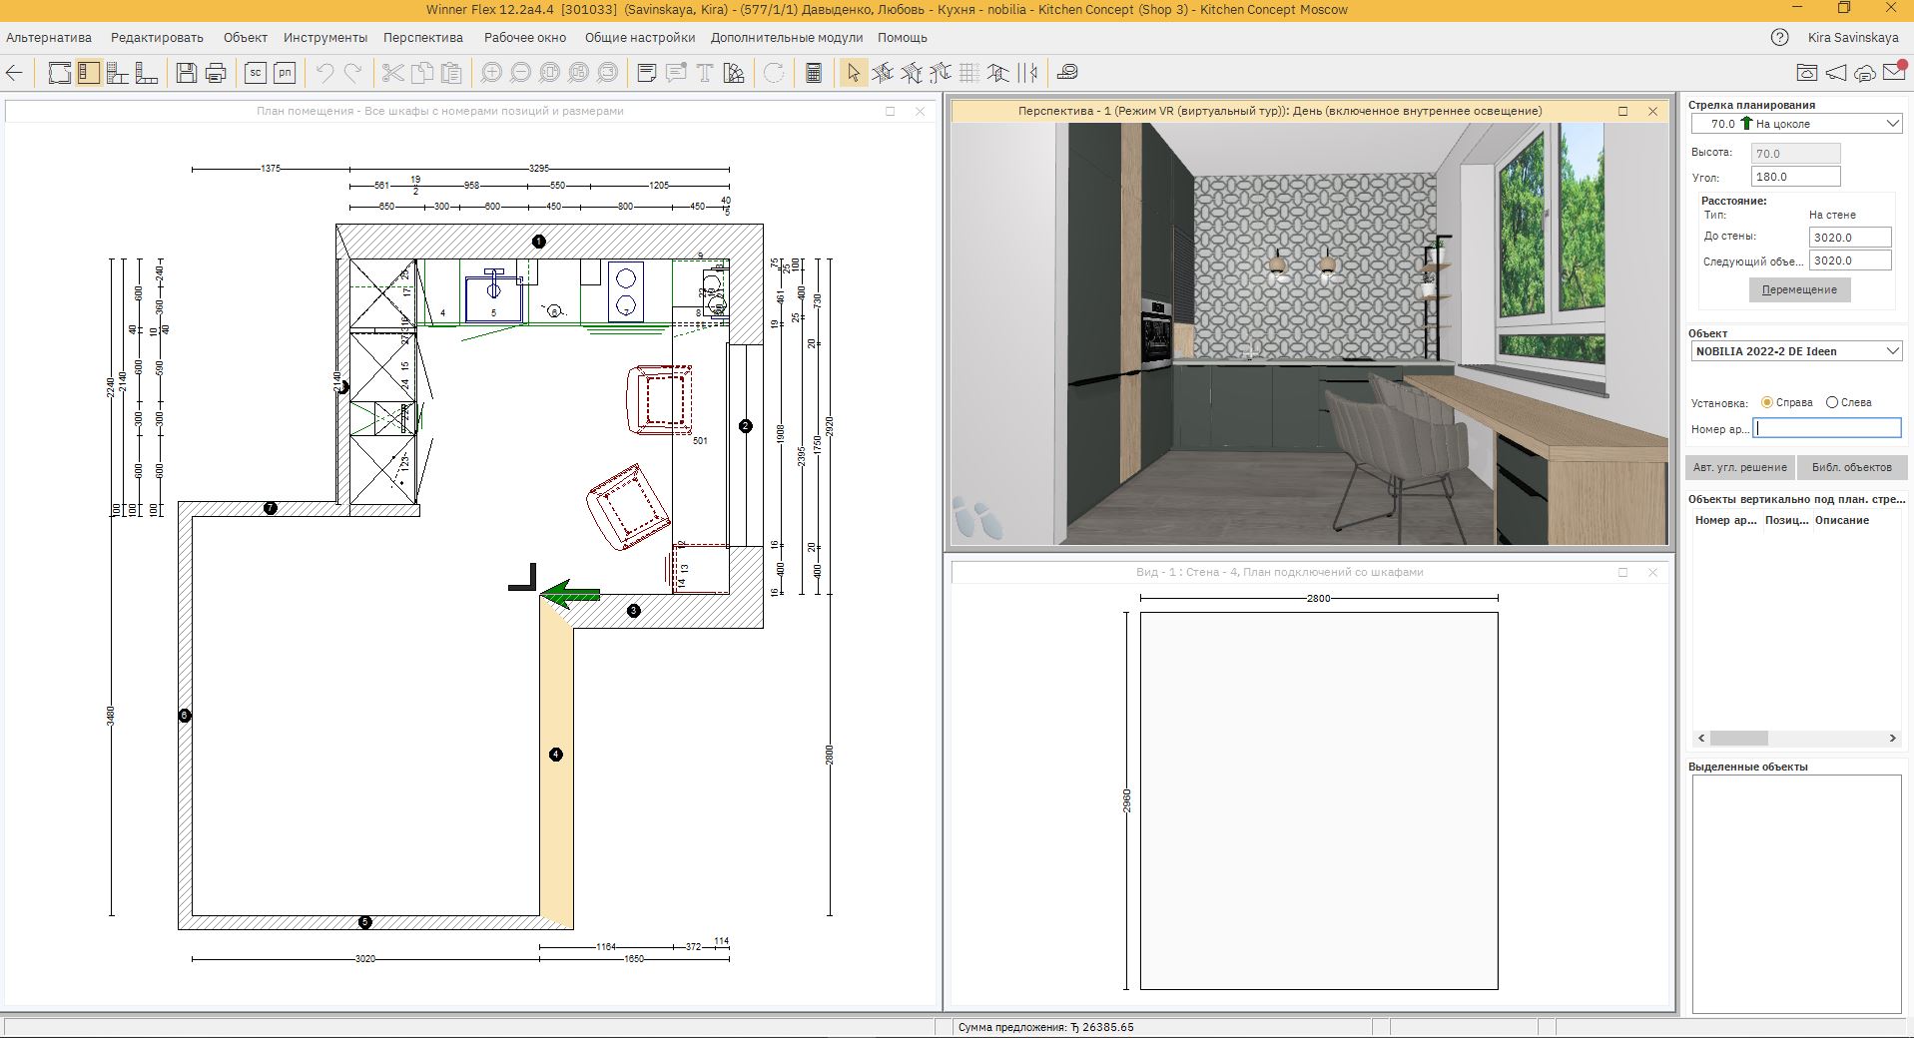Screen dimensions: 1914x1038
Task: Click the 'Номер ар...' article number field
Action: click(x=1827, y=428)
